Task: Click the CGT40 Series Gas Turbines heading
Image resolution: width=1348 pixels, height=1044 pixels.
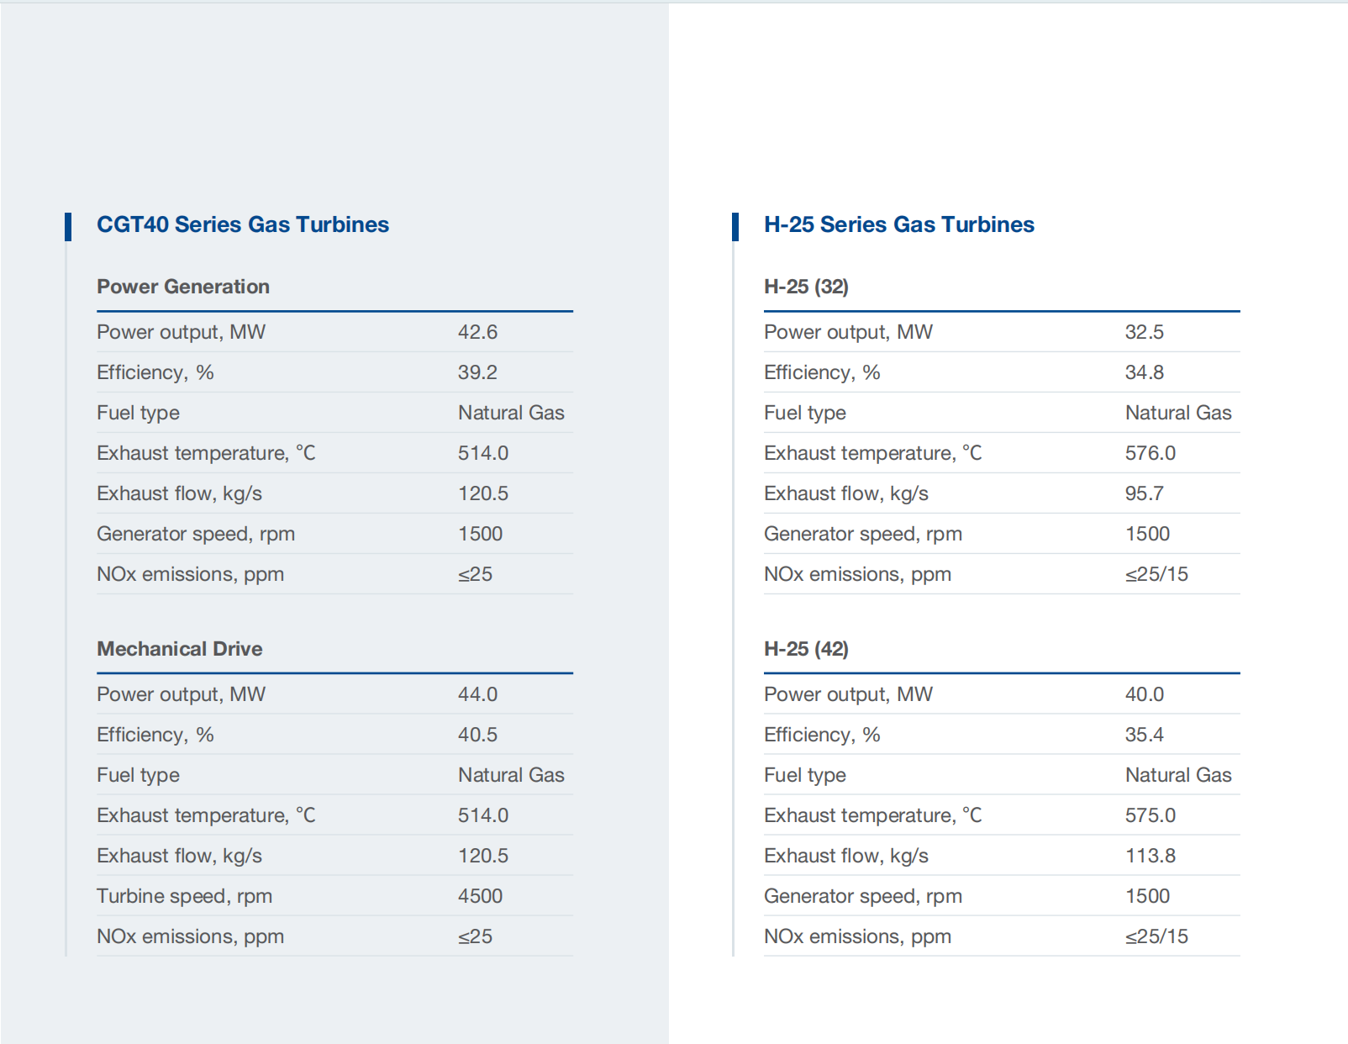Action: 242,224
